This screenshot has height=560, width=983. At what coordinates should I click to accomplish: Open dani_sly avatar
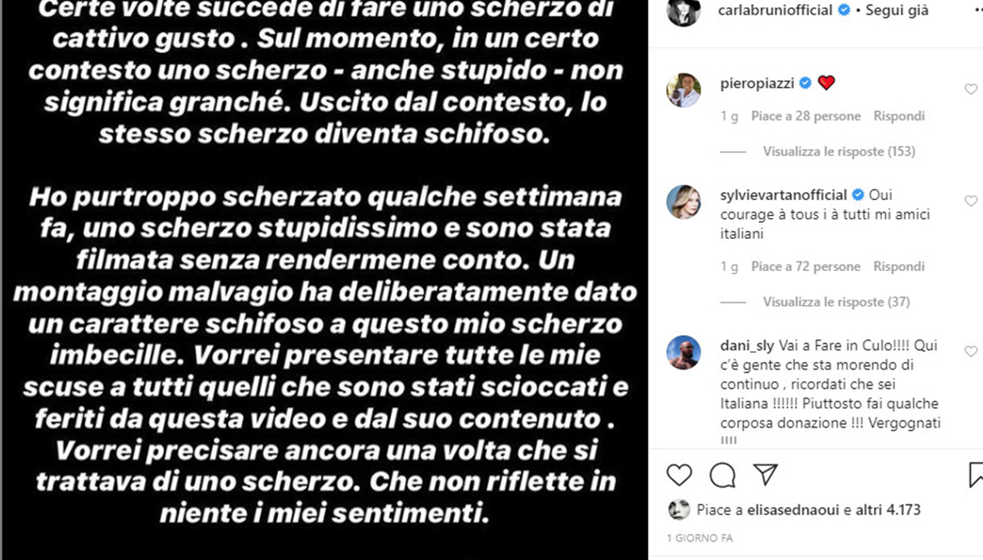click(683, 352)
